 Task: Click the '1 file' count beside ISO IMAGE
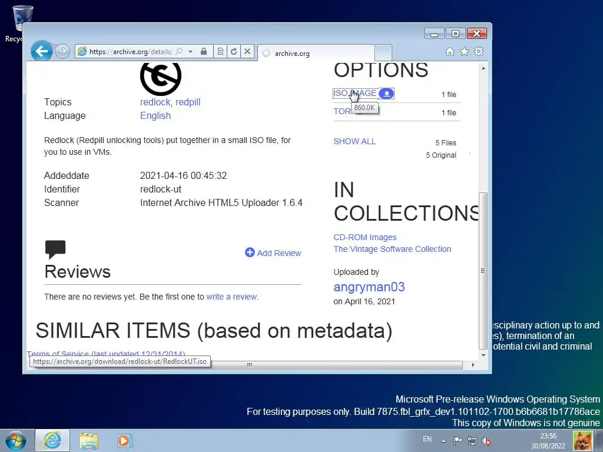tap(448, 95)
